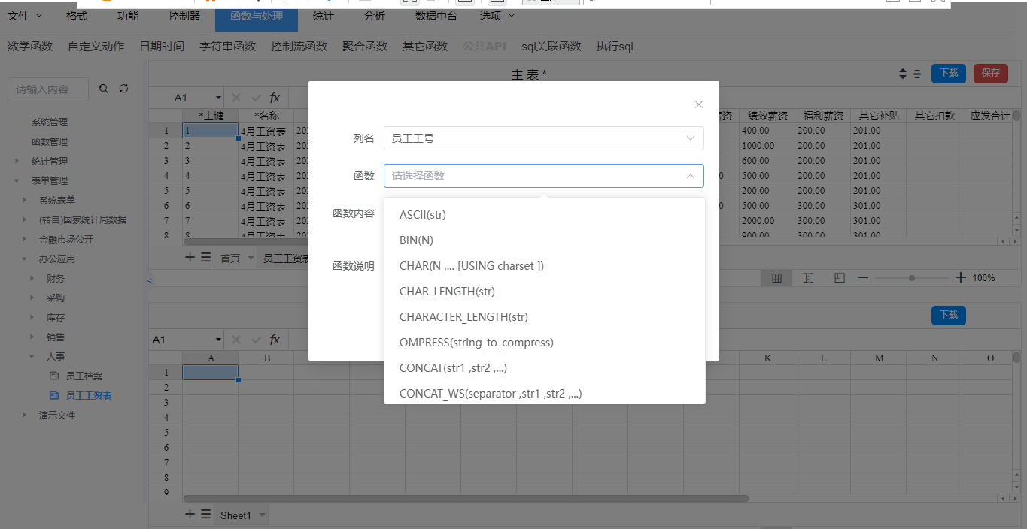Open the 字符串函数 toolbar item
Screen dimensions: 1027x529
click(227, 47)
